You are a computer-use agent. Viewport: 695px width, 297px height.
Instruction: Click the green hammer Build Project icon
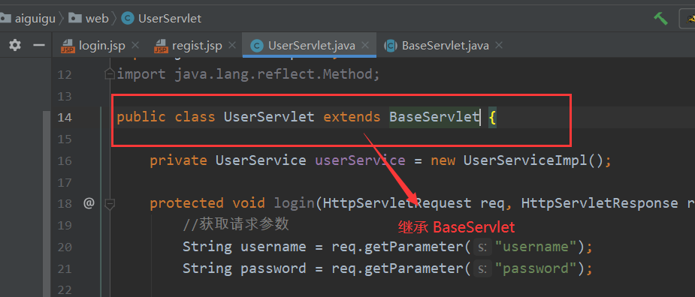pyautogui.click(x=660, y=19)
